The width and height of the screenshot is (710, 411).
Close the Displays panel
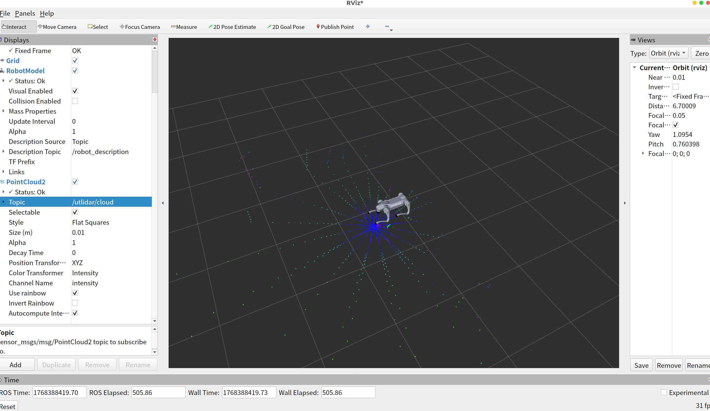(155, 40)
